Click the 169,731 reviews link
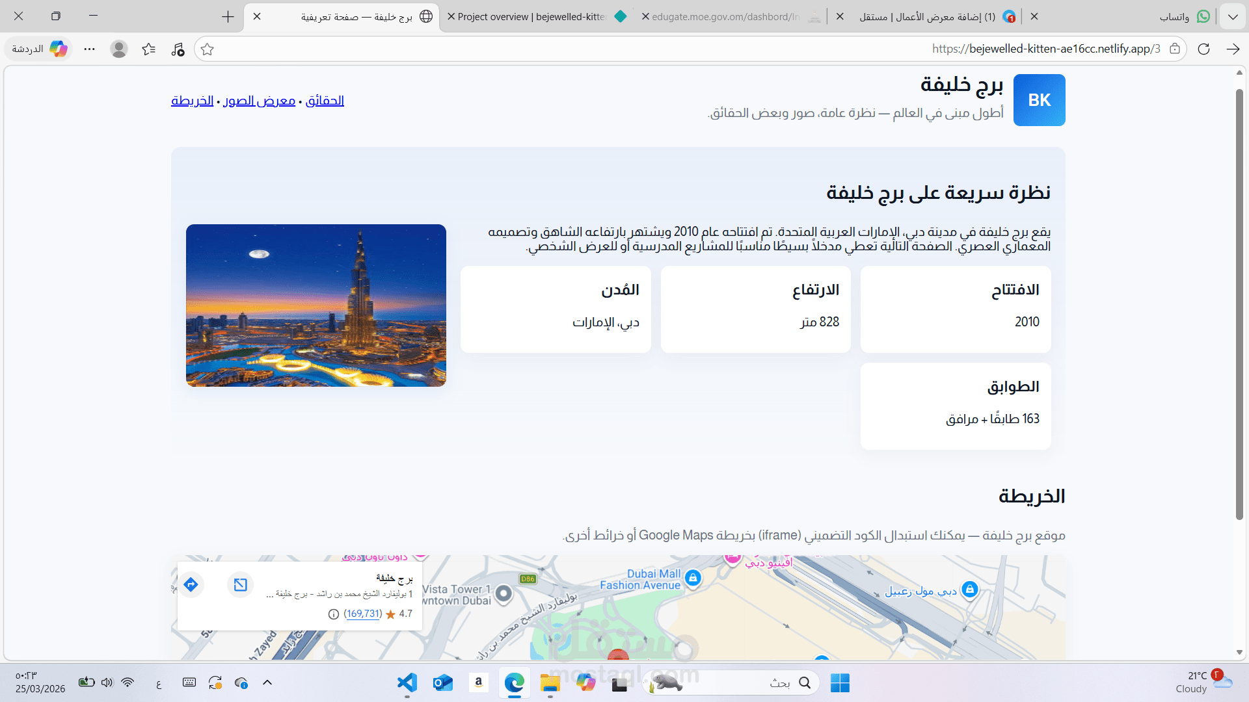This screenshot has height=702, width=1249. (362, 614)
